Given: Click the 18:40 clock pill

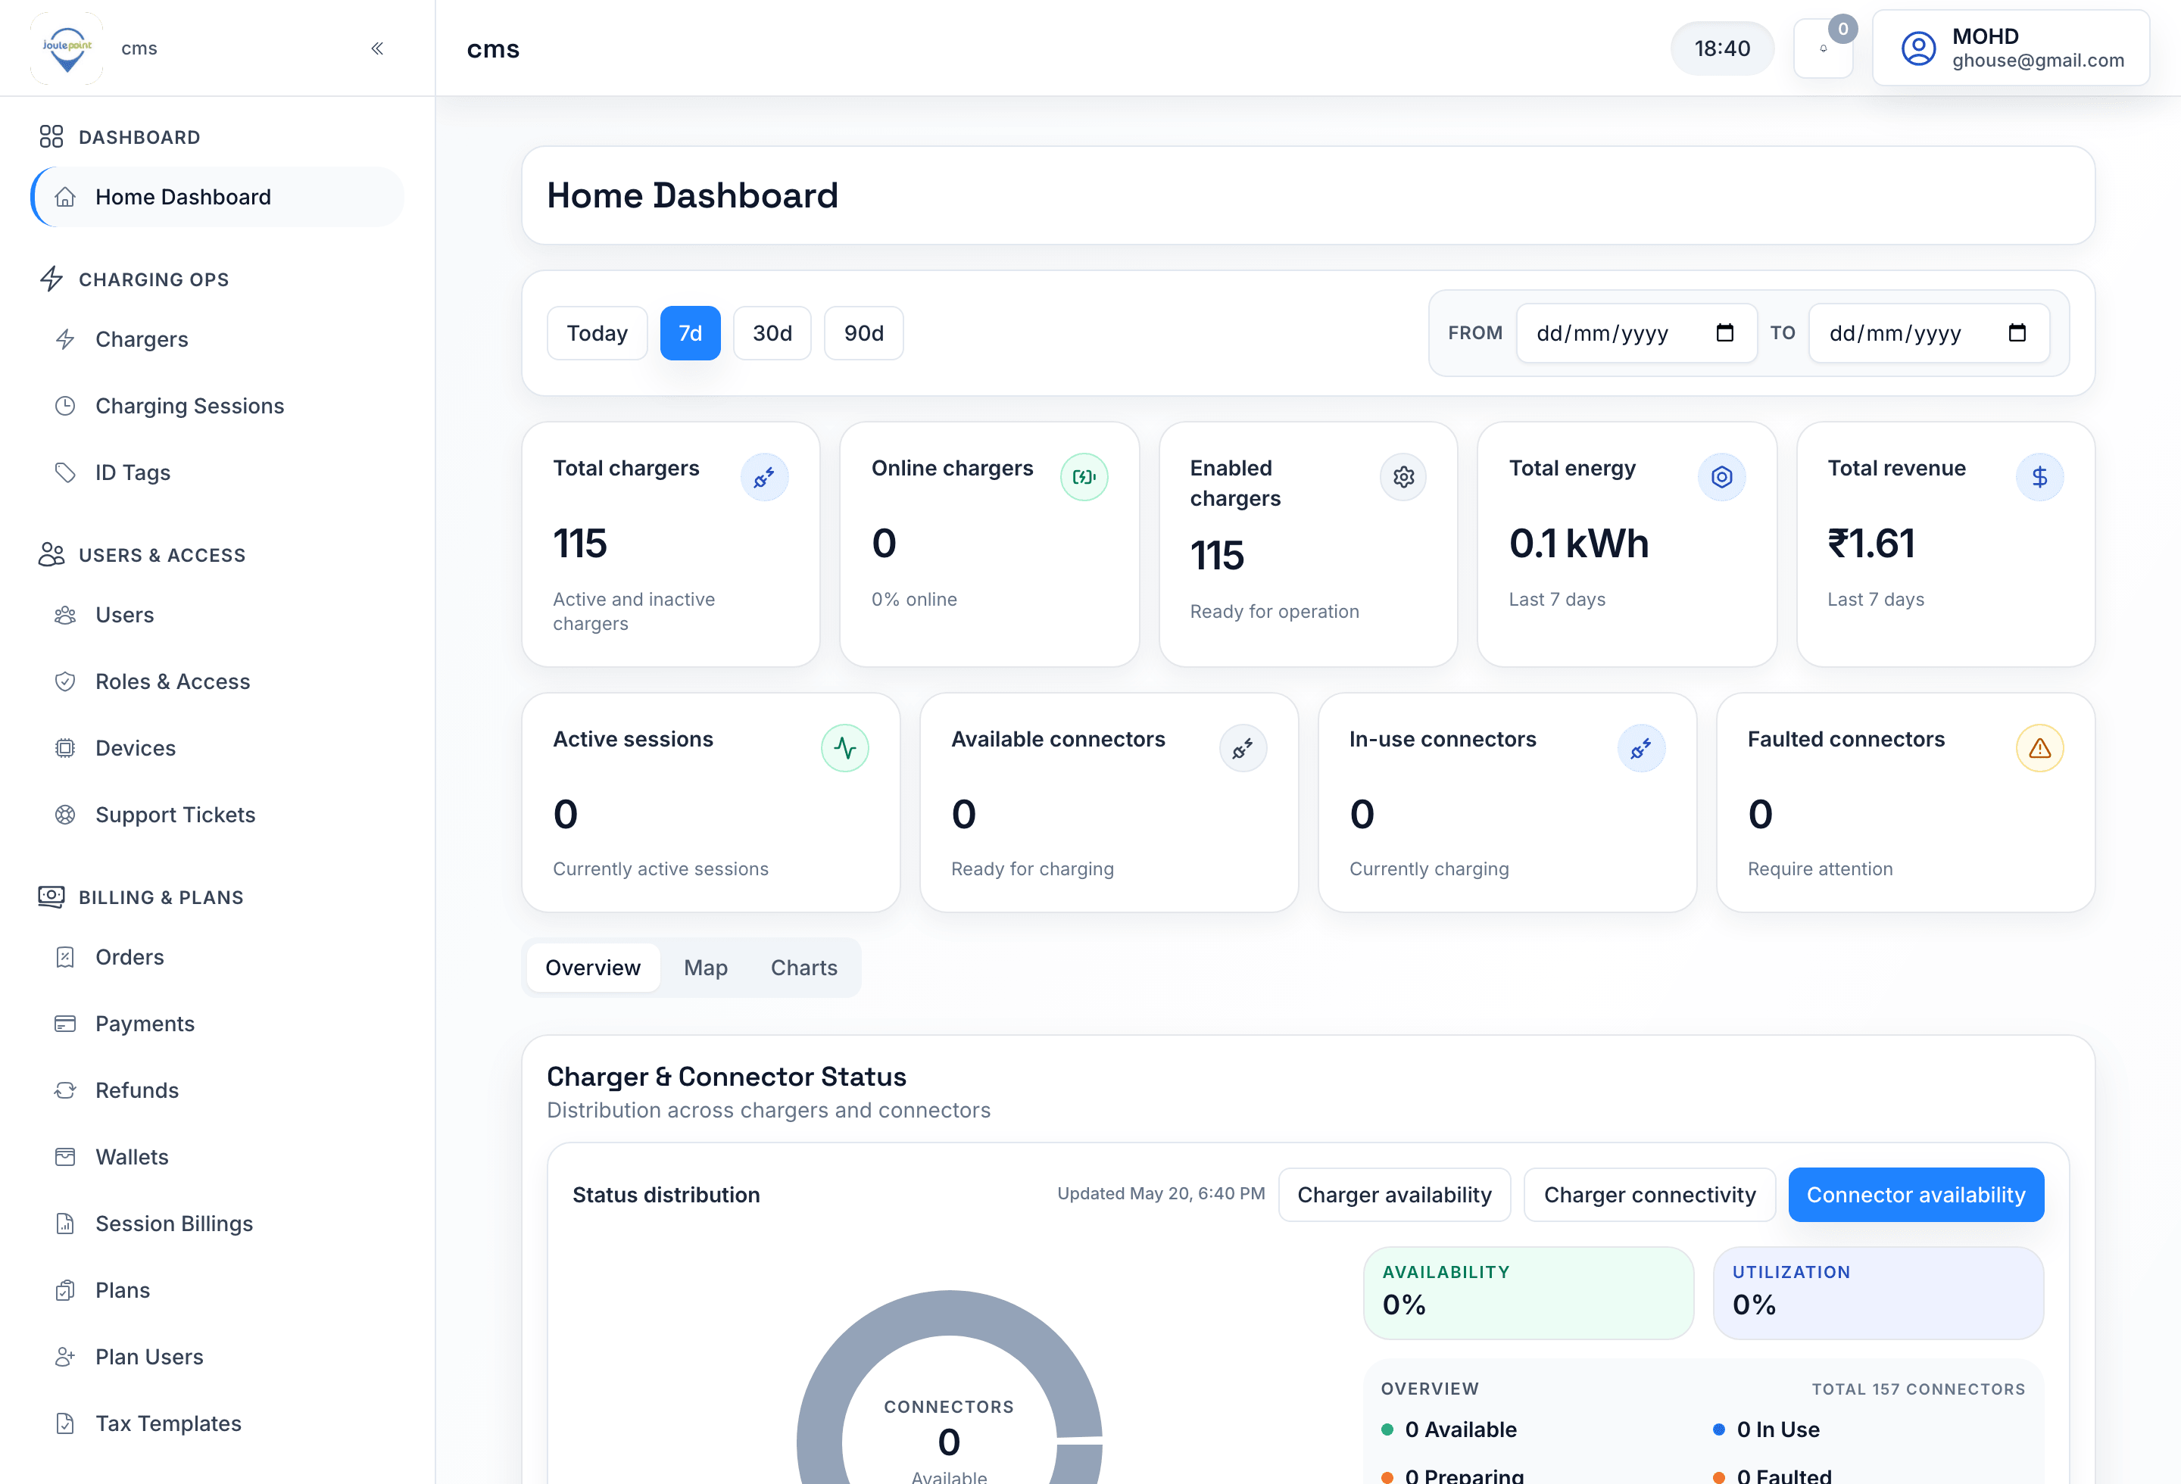Looking at the screenshot, I should (x=1722, y=48).
